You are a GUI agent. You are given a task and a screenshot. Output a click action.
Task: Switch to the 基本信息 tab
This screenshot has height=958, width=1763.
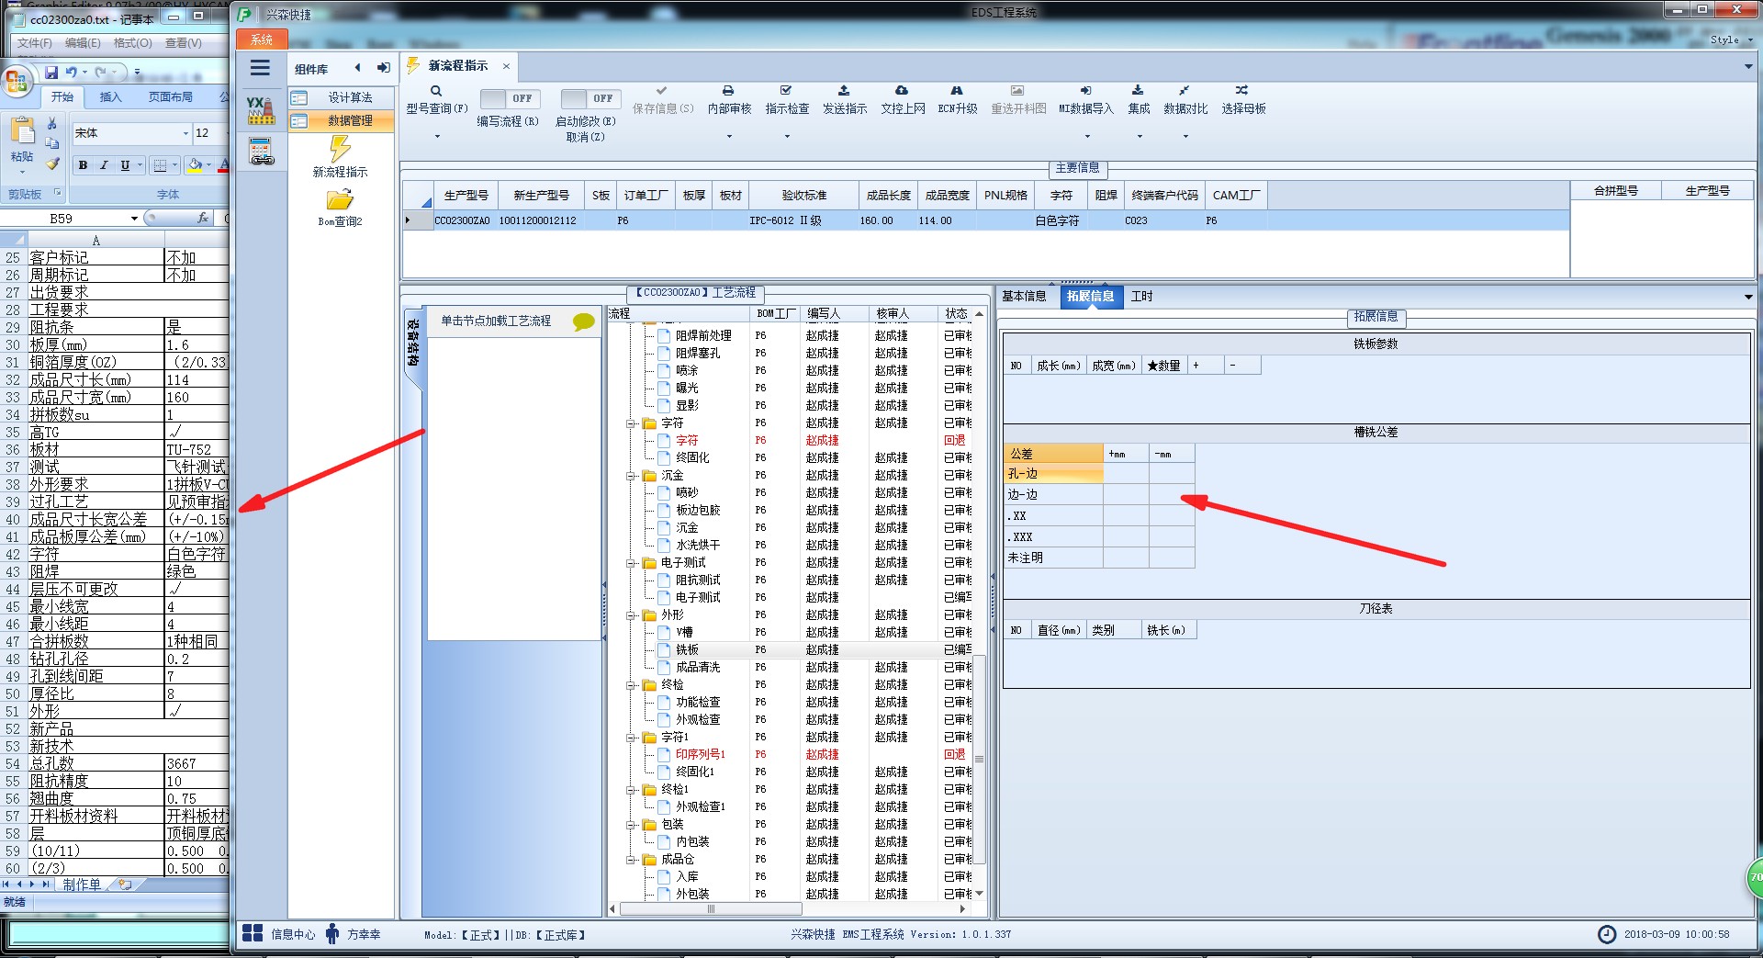click(x=1024, y=296)
